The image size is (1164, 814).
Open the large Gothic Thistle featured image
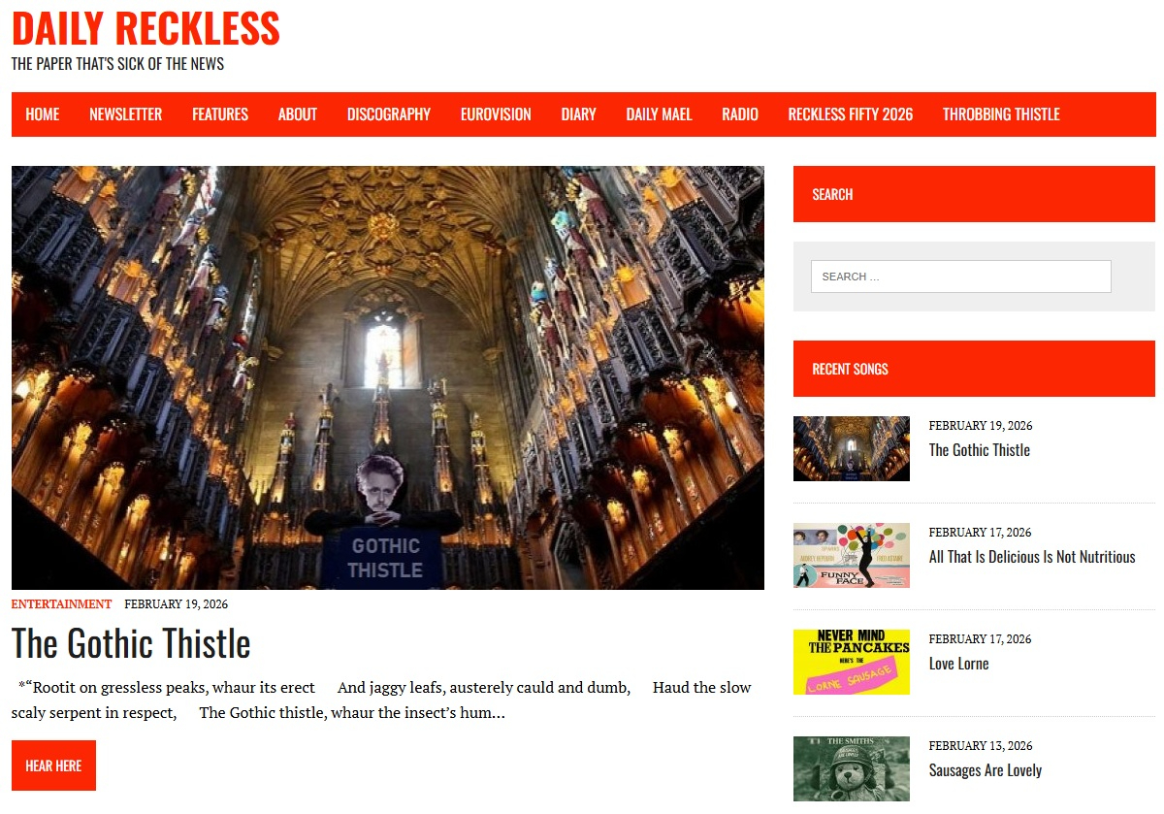[x=388, y=377]
